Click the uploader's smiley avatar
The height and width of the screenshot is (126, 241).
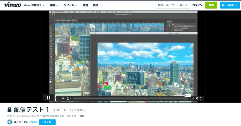click(10, 122)
